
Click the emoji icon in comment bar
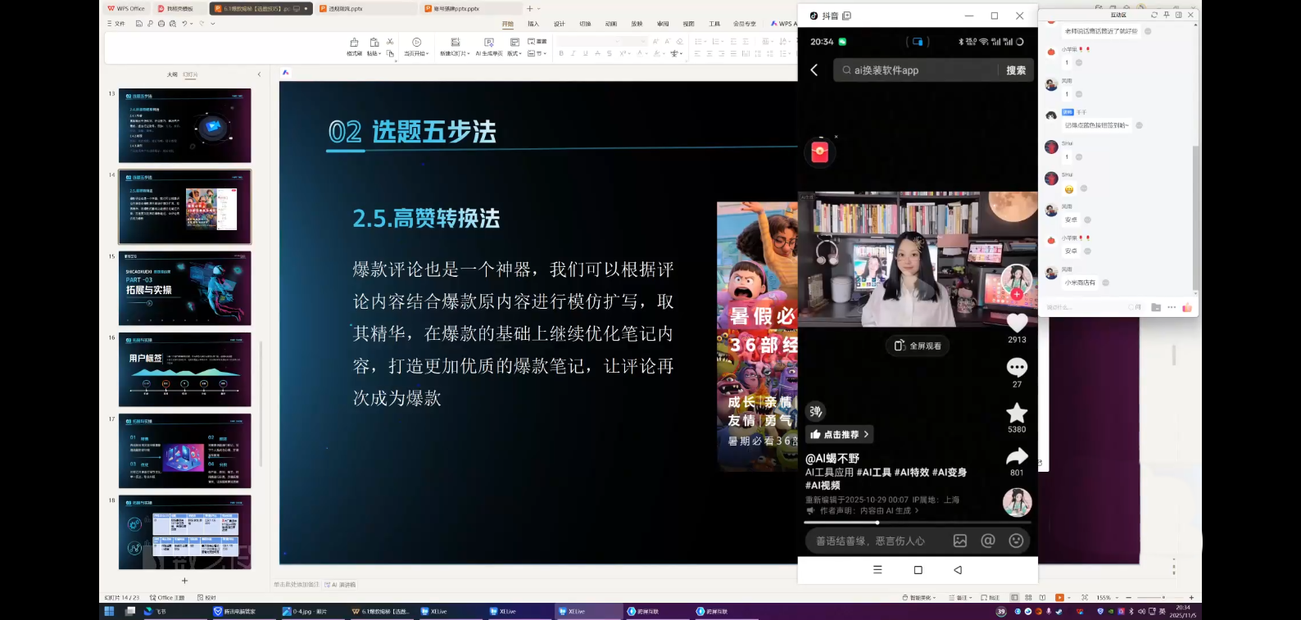pyautogui.click(x=1016, y=541)
